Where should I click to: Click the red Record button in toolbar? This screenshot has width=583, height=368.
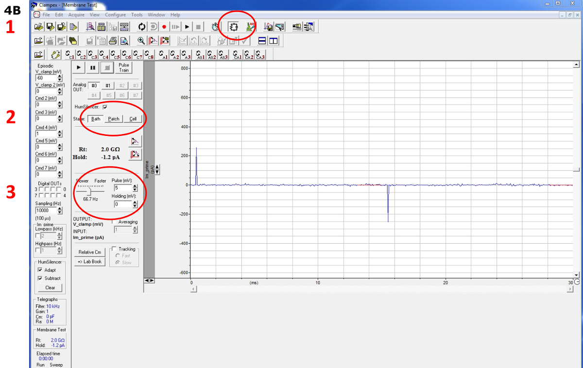164,27
